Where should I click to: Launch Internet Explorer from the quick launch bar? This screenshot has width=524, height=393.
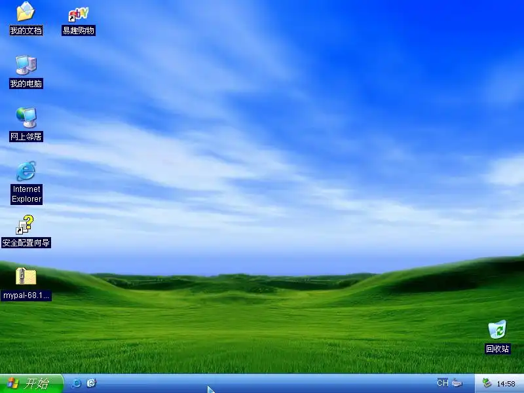(77, 383)
